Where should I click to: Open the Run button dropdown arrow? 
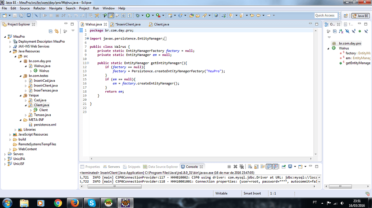(152, 15)
